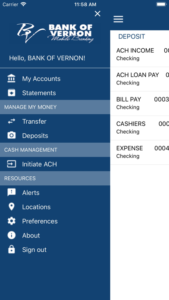This screenshot has height=300, width=169.
Task: Select the ACH LOAN PAY account row
Action: point(140,79)
